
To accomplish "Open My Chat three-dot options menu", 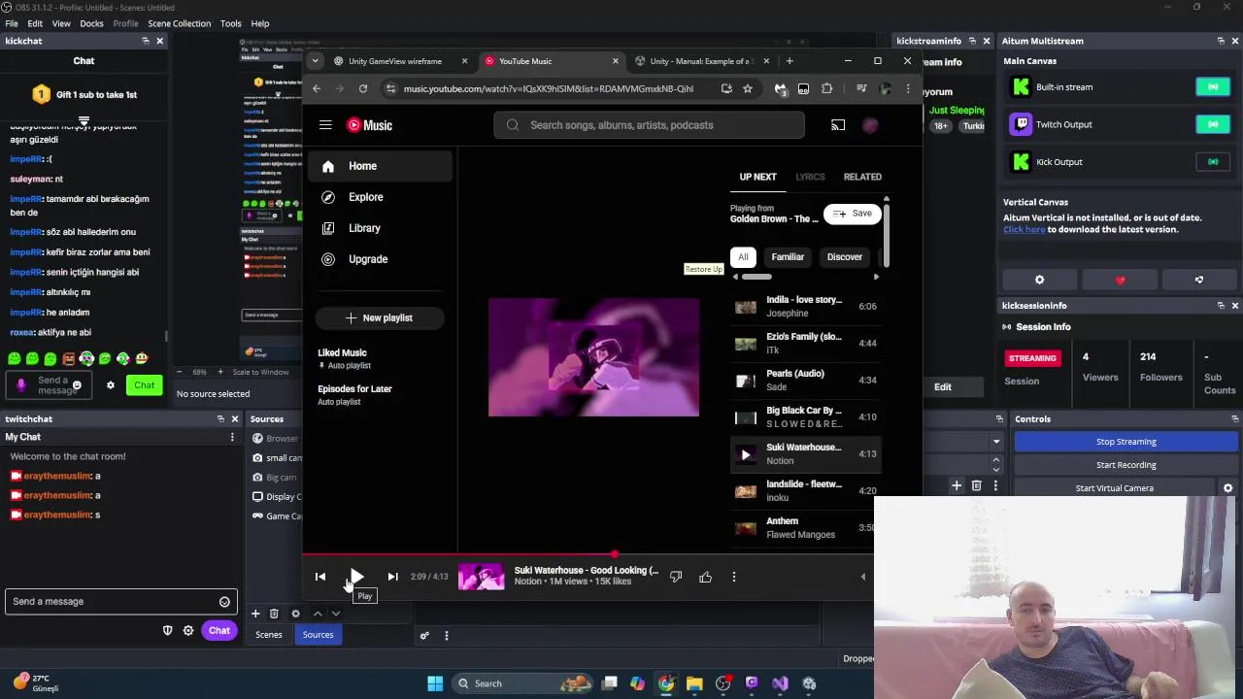I will [232, 437].
